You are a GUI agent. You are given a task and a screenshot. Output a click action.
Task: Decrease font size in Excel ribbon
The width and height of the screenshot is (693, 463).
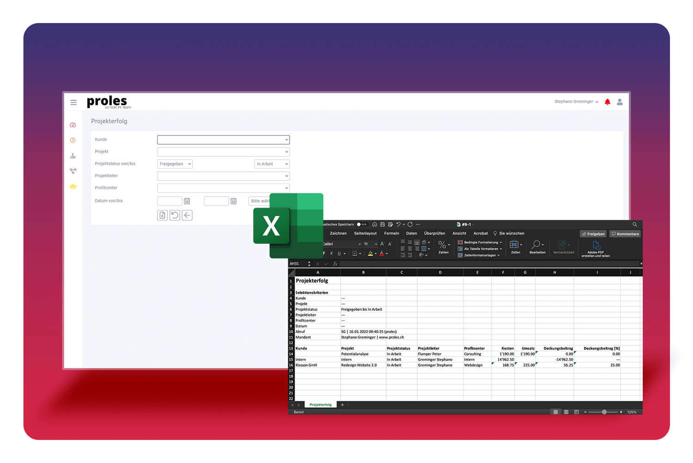click(x=390, y=244)
